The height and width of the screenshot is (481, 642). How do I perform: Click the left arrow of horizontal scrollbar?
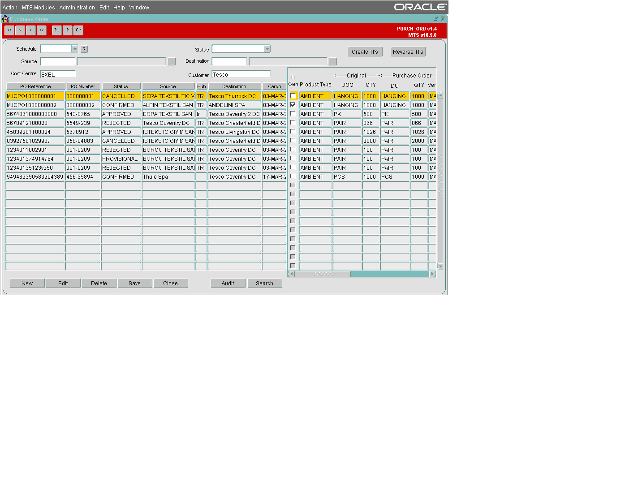pos(292,274)
